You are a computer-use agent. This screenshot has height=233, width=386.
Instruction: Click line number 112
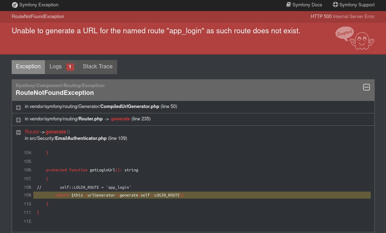[28, 221]
